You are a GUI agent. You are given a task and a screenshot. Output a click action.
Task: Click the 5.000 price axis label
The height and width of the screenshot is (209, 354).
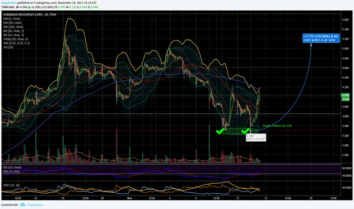[345, 49]
